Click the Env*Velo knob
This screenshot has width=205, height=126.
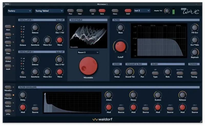point(195,40)
